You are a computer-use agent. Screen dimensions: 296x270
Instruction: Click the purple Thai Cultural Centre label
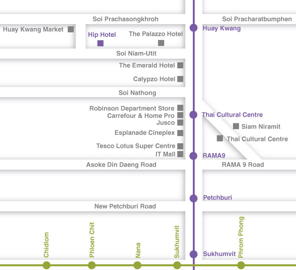[232, 115]
